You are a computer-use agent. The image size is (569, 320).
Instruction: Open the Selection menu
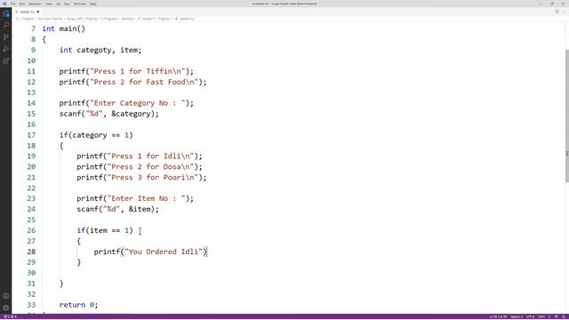pos(35,4)
